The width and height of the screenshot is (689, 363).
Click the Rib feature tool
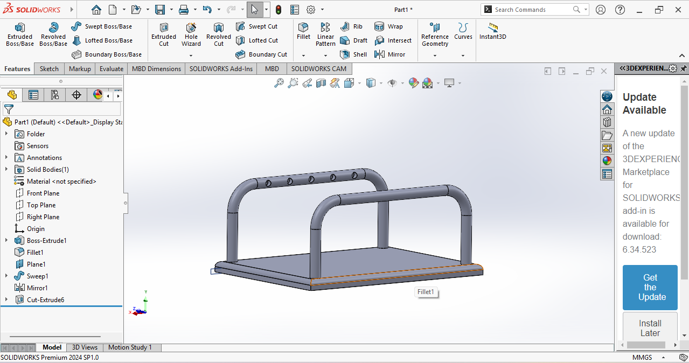[x=352, y=26]
